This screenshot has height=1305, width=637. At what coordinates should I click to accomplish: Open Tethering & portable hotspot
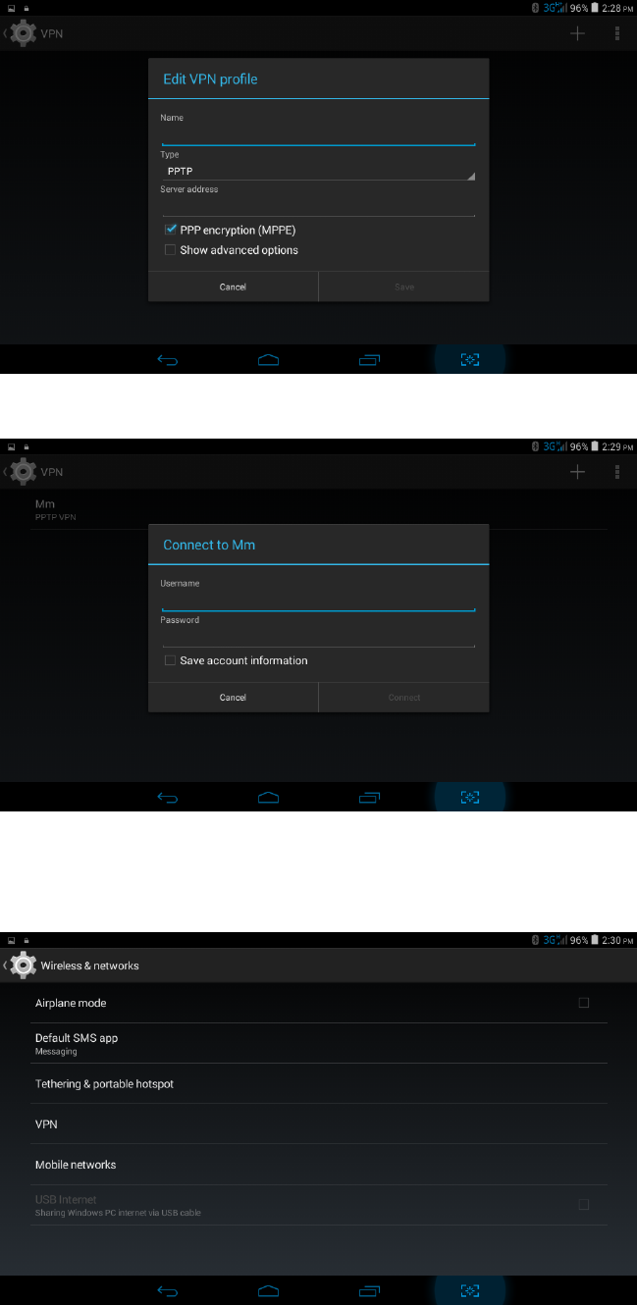318,1084
